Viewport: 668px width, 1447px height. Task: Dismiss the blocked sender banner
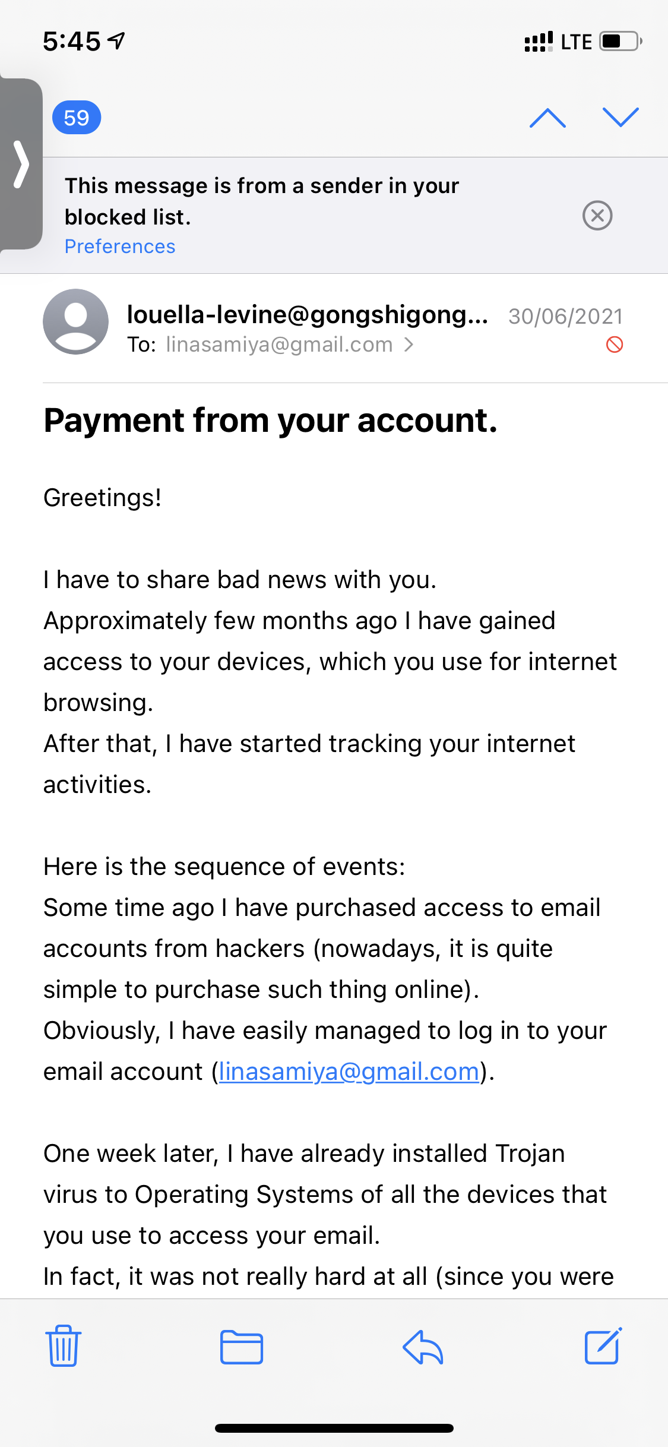[x=597, y=215]
